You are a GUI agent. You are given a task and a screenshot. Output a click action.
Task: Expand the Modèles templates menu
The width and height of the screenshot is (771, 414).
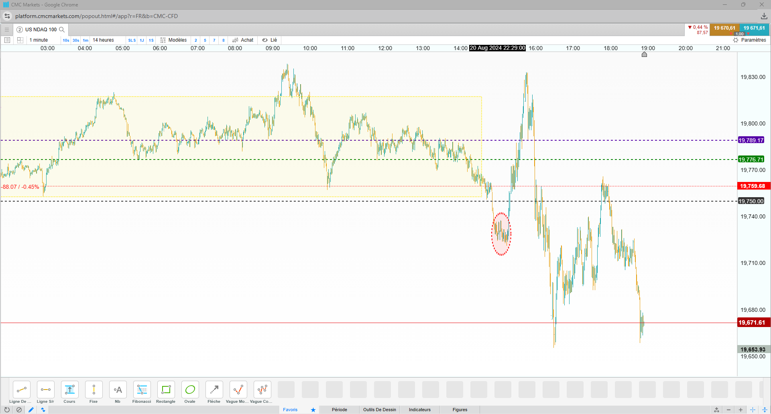click(x=173, y=40)
